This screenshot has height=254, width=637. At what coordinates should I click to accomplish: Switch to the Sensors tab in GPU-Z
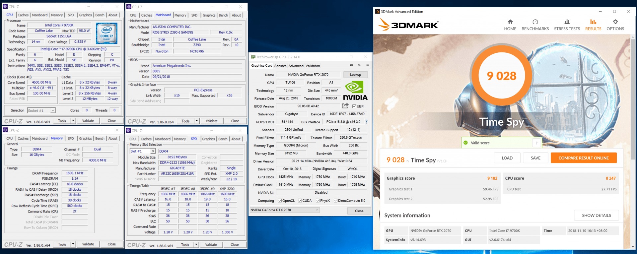point(280,66)
